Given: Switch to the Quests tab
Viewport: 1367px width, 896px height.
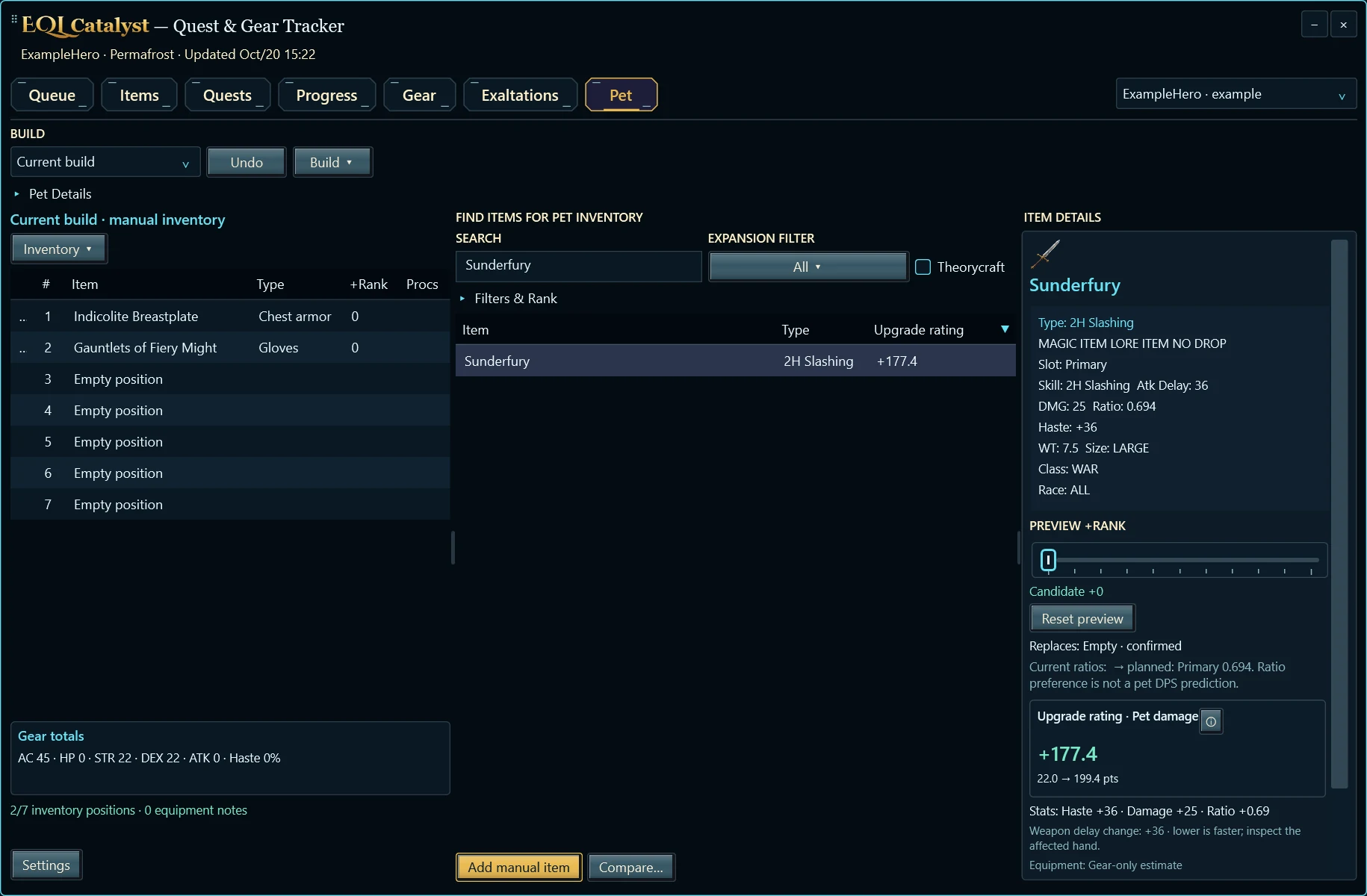Looking at the screenshot, I should (227, 95).
